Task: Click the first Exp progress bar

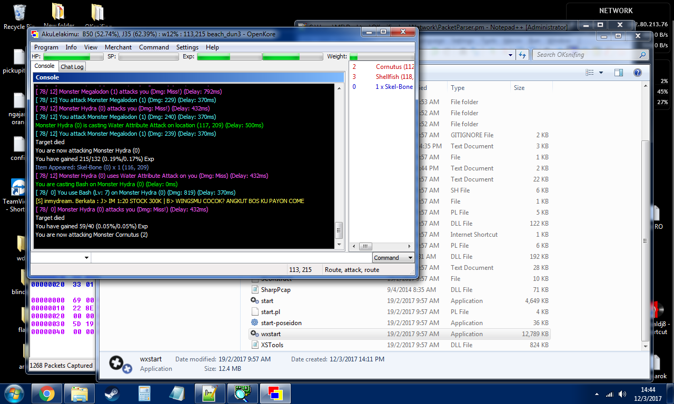Action: pos(228,57)
